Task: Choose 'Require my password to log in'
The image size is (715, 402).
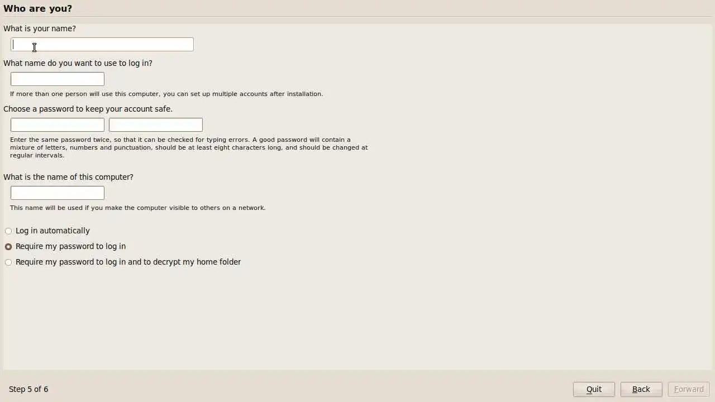Action: click(x=65, y=246)
